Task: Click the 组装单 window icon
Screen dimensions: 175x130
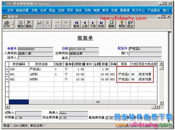Action: point(5,17)
